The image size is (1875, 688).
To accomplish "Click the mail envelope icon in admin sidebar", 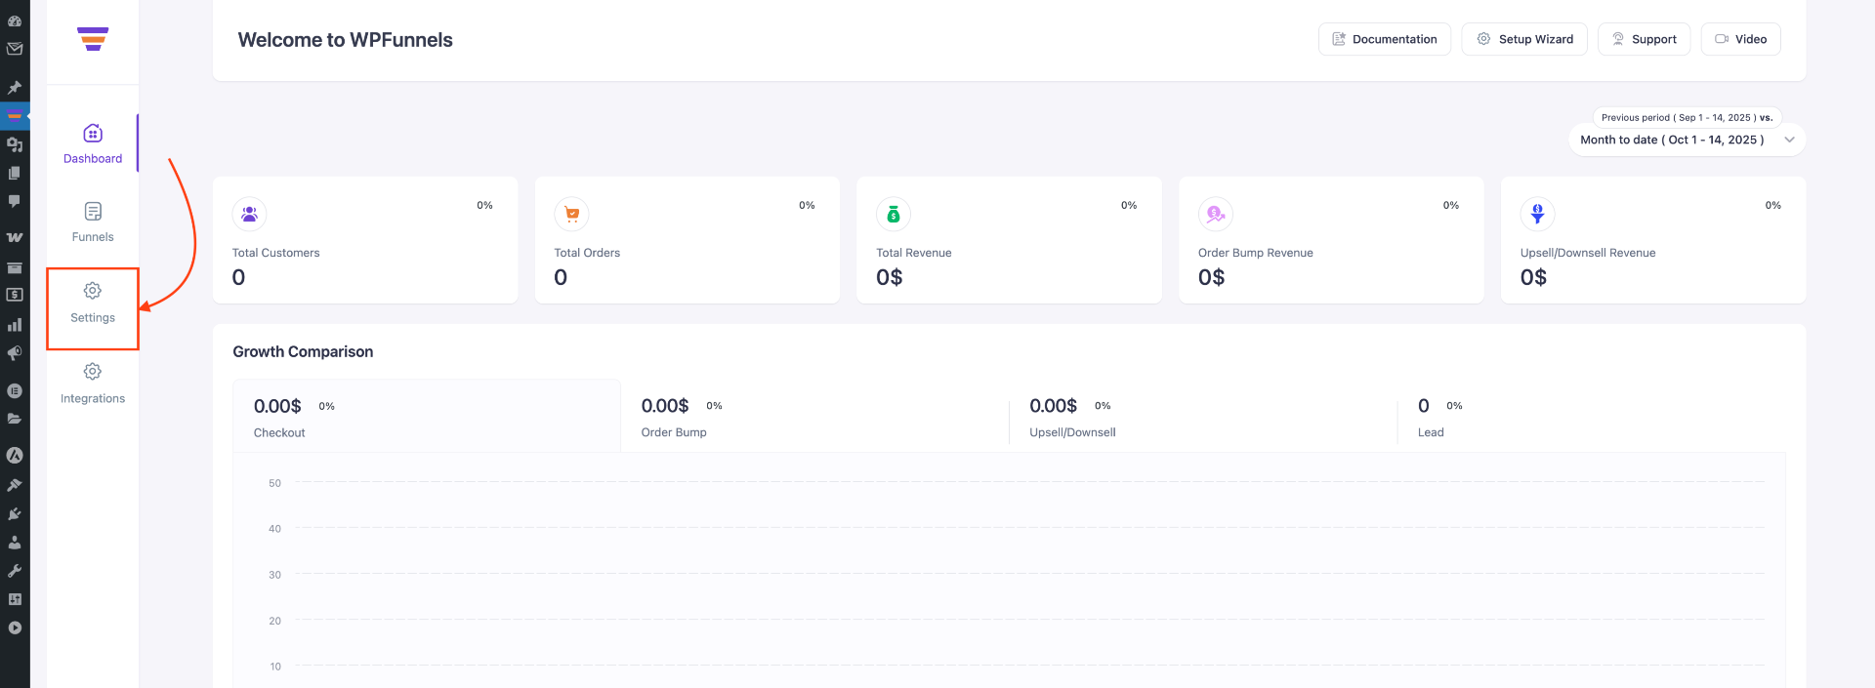I will coord(15,49).
